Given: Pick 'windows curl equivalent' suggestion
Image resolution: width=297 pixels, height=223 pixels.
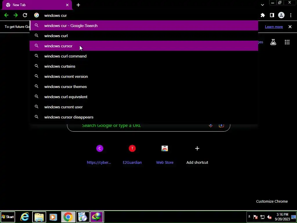Looking at the screenshot, I should pos(144,97).
